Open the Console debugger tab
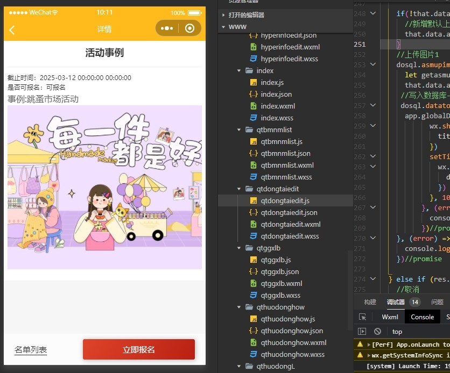 (x=422, y=317)
